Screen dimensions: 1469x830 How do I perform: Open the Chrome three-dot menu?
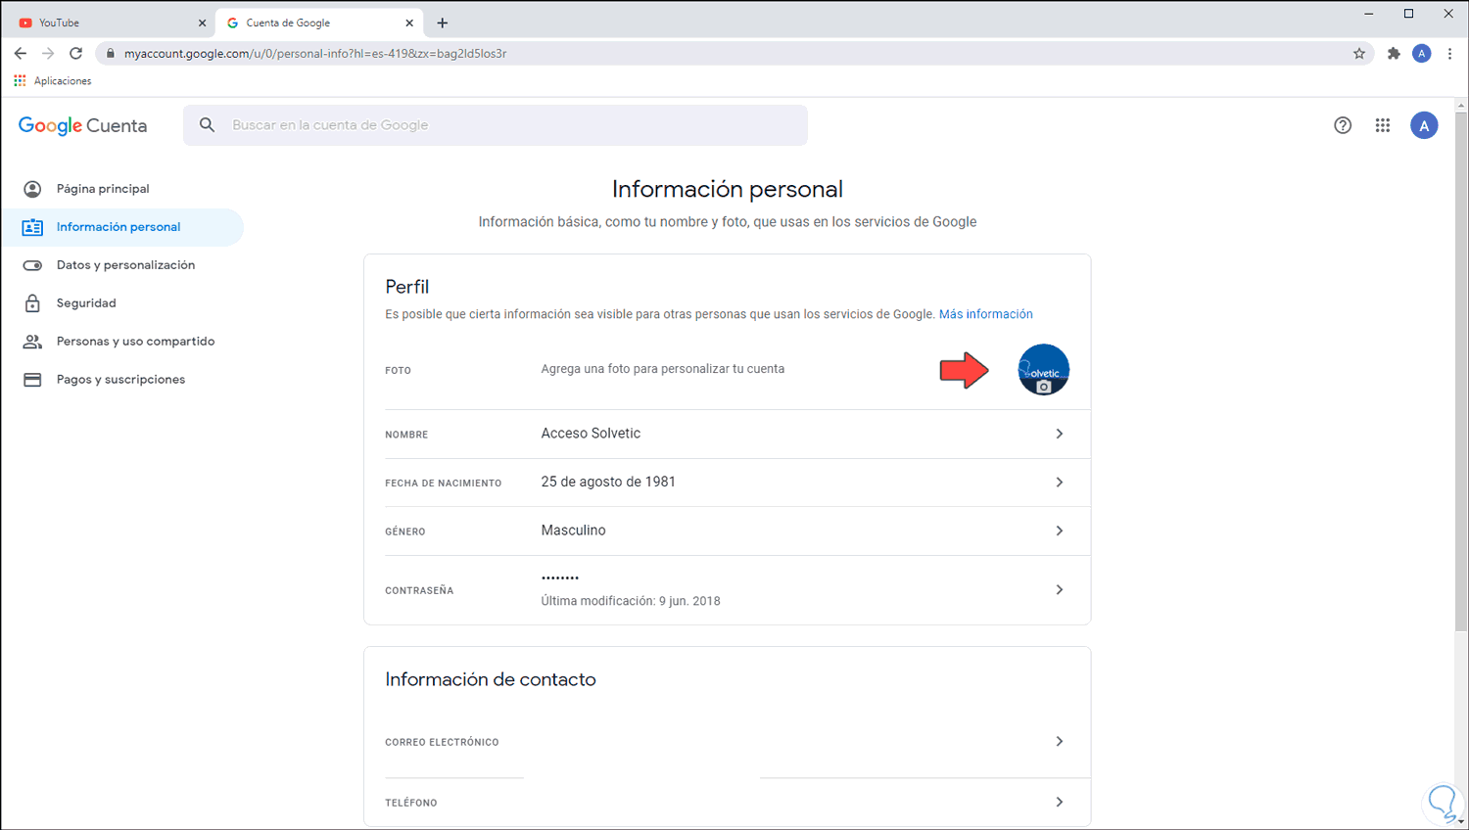(1449, 54)
